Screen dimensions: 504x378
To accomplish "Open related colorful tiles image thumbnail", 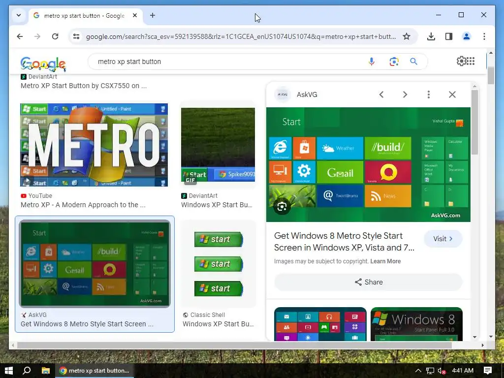I will coord(320,324).
